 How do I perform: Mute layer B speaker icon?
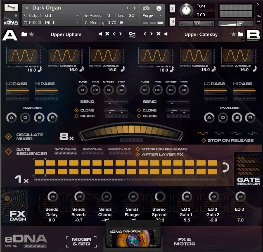click(166, 34)
